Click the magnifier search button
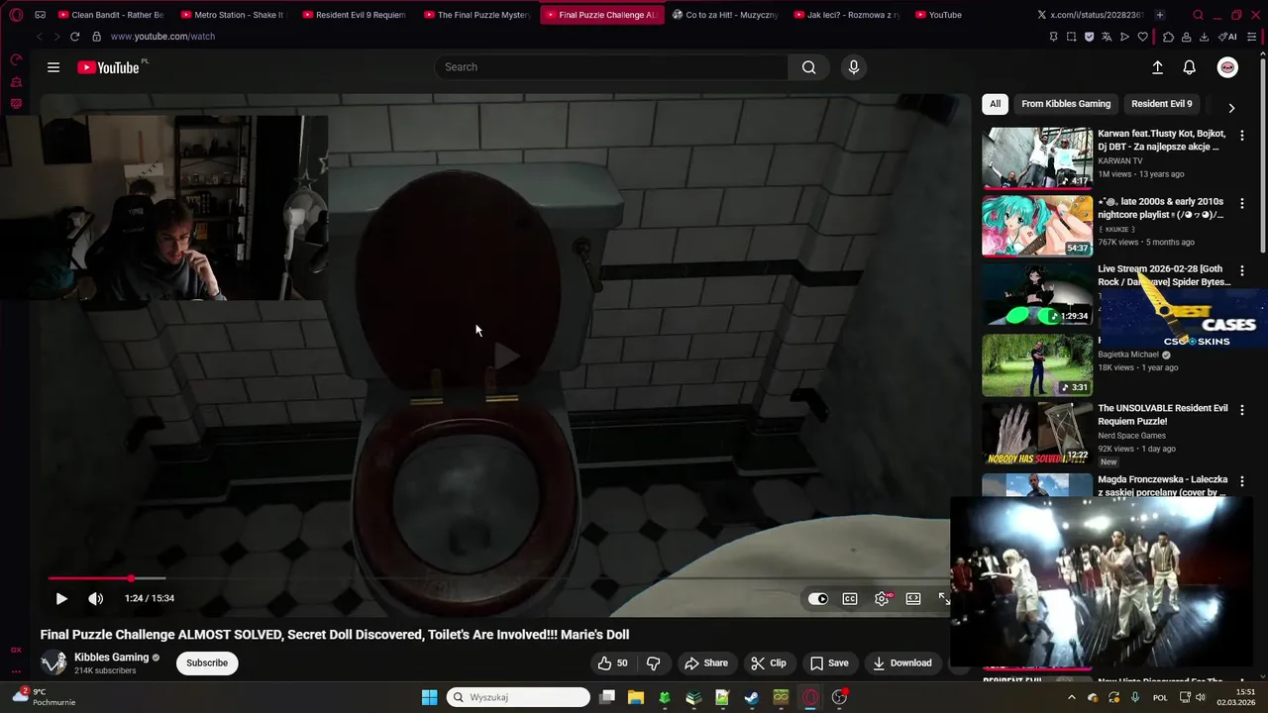Screen dimensions: 1268x713 click(809, 67)
